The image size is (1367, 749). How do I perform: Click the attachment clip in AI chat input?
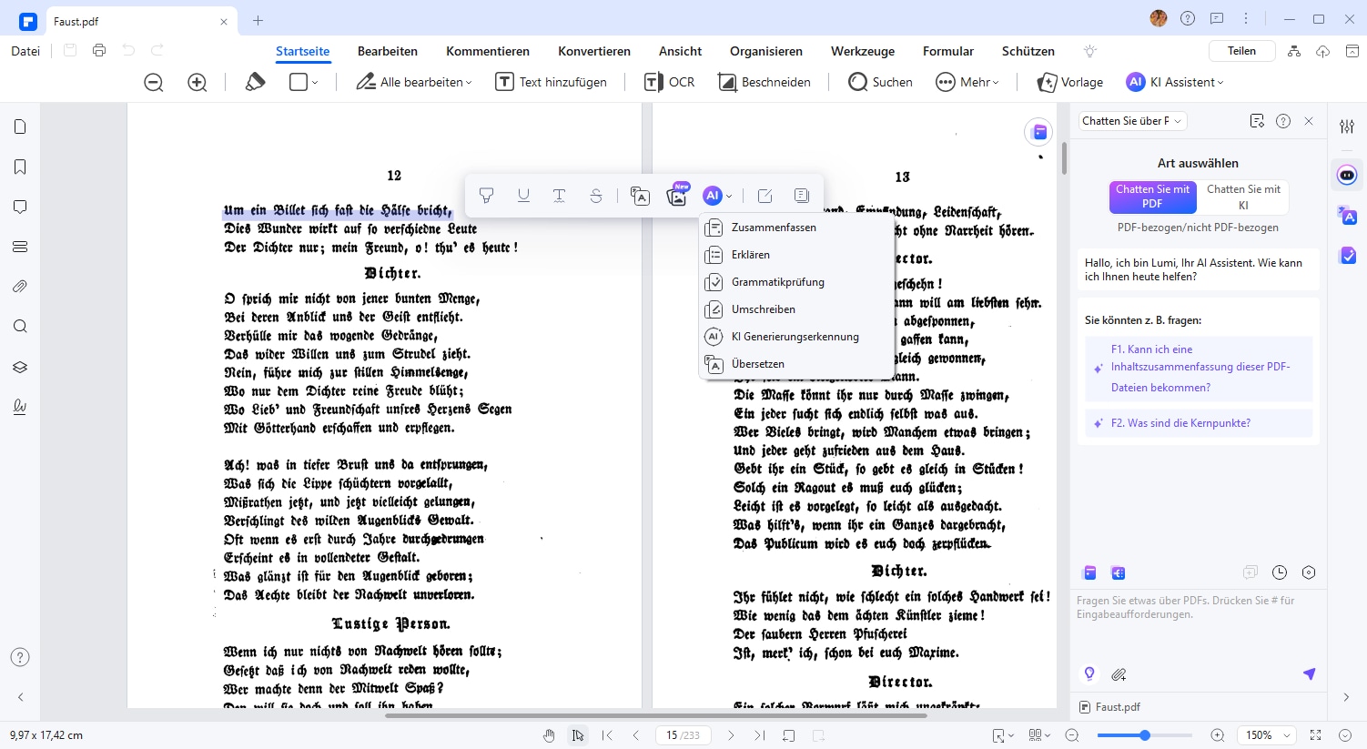(1119, 674)
